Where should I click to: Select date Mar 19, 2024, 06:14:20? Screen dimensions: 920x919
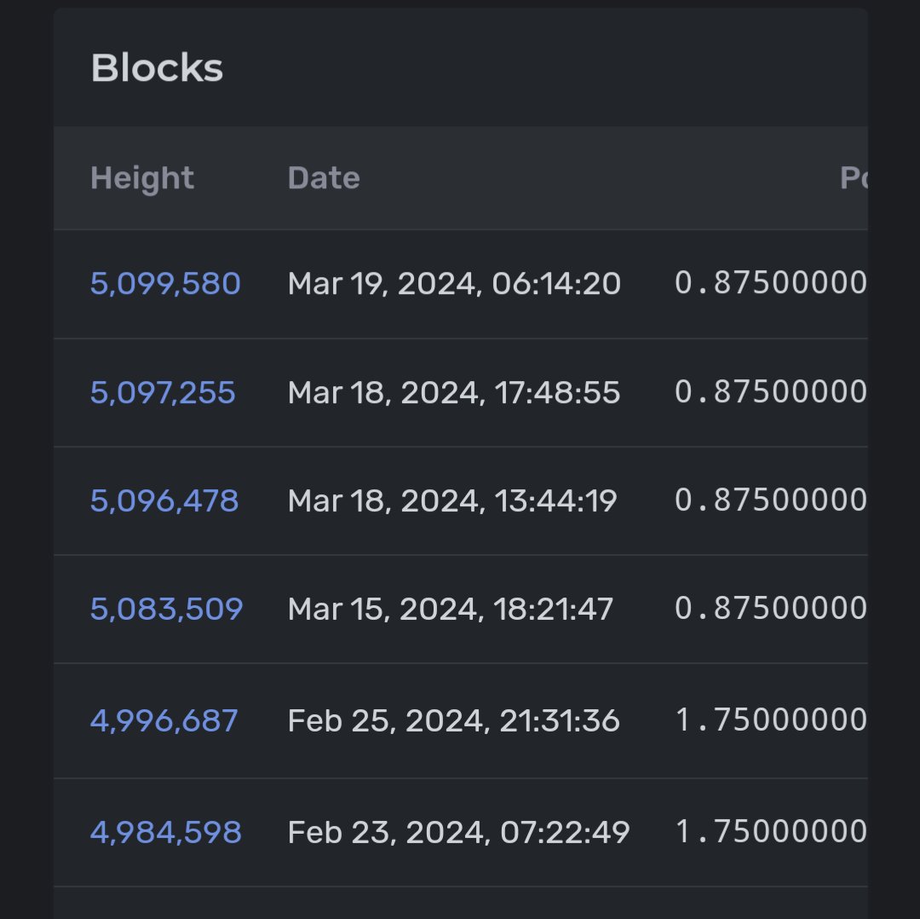(454, 284)
